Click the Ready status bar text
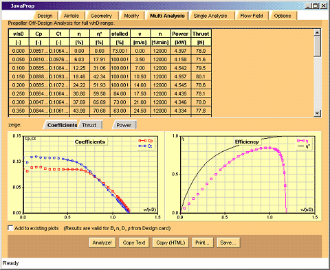This screenshot has width=330, height=270. point(11,263)
